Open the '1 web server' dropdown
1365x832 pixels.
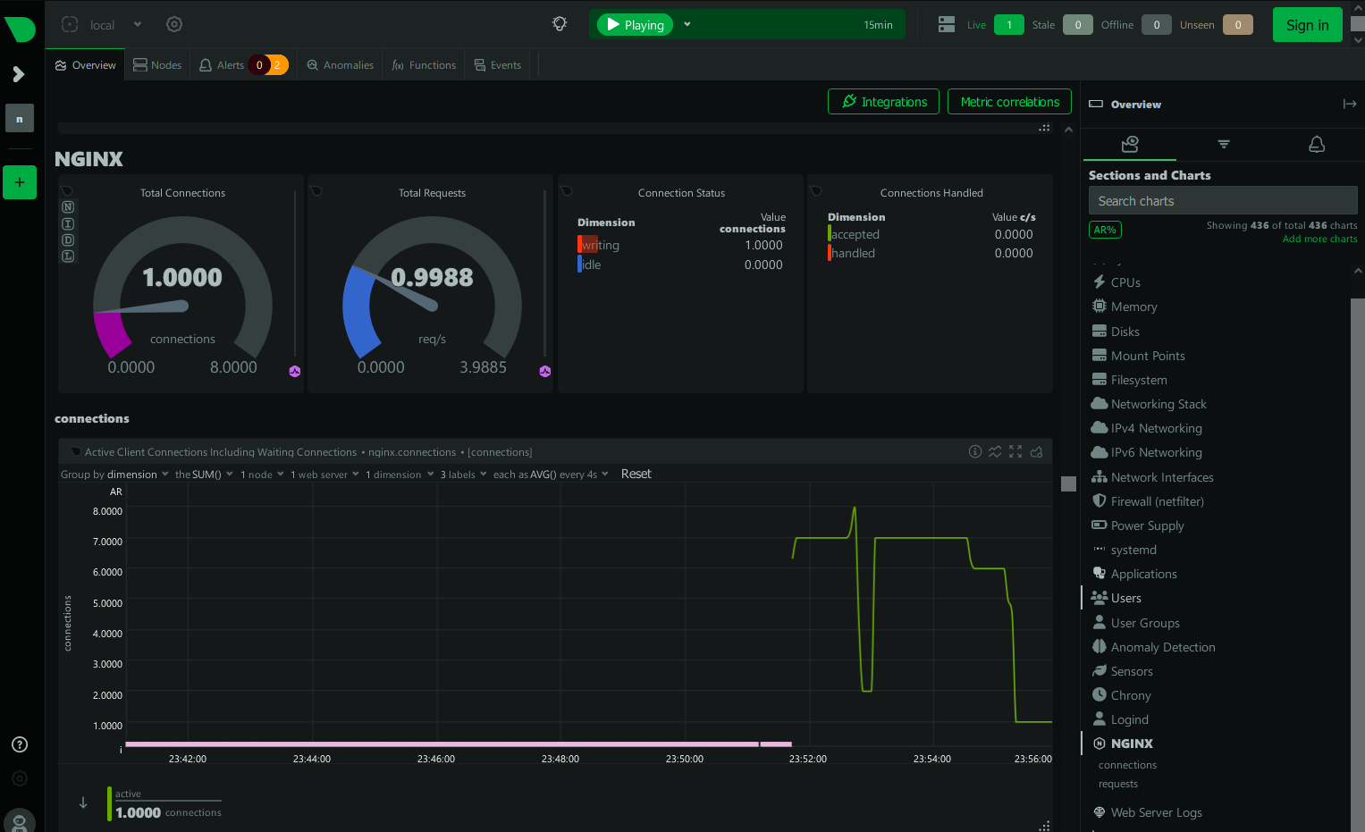pyautogui.click(x=324, y=475)
